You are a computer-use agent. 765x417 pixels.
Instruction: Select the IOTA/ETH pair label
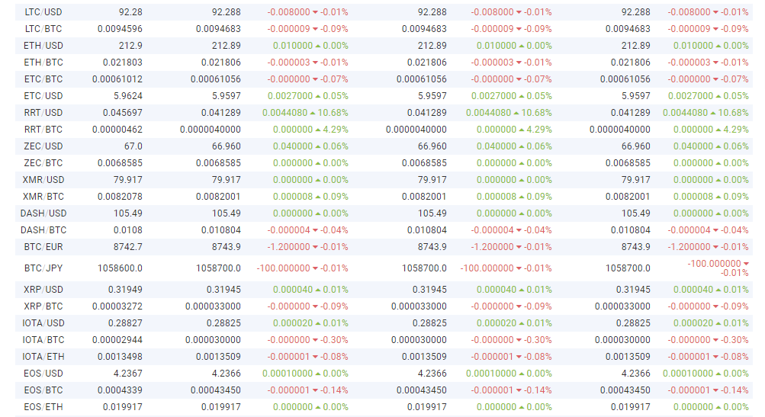point(43,357)
